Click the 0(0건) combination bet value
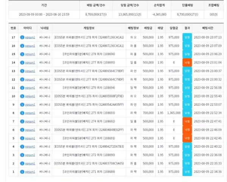The width and height of the screenshot is (227, 182). 214,14
